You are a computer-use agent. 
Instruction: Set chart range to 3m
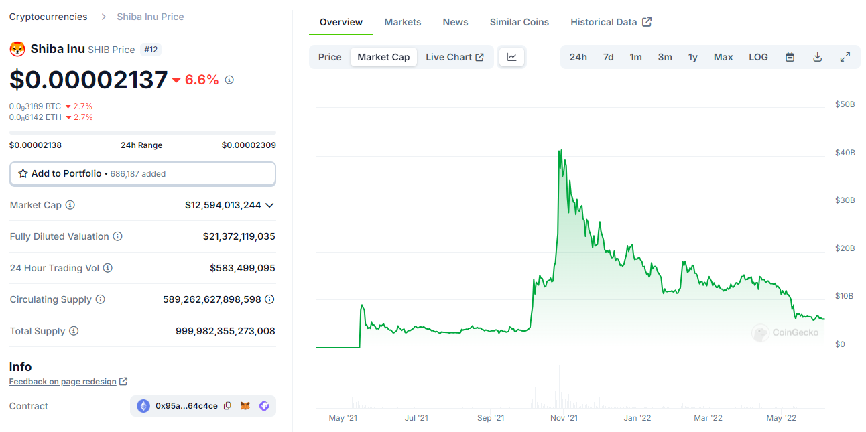(665, 57)
